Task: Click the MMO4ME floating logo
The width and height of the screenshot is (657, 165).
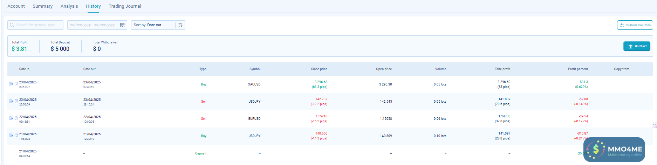Action: 614,150
